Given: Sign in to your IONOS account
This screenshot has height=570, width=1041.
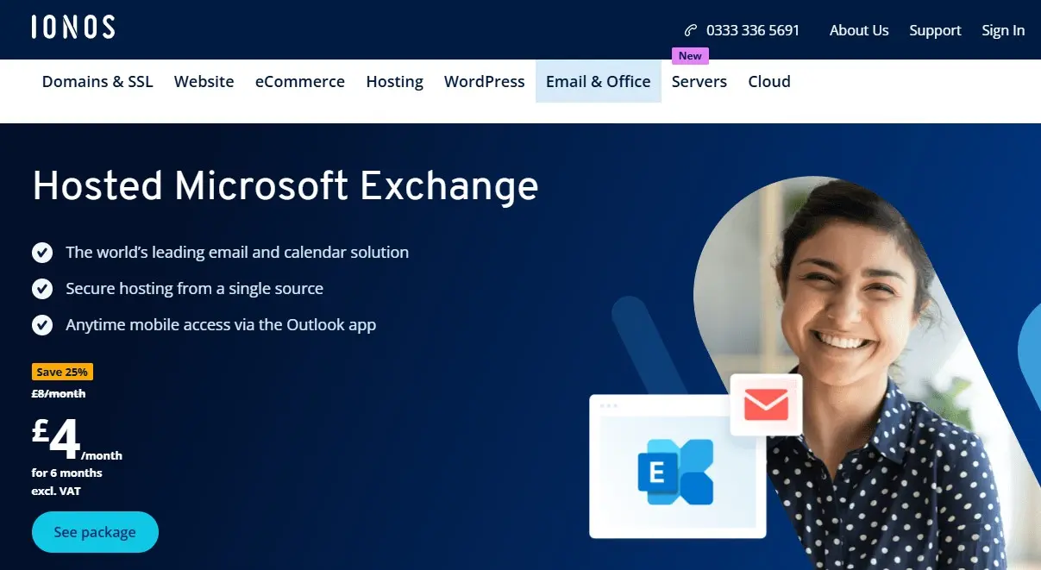Looking at the screenshot, I should coord(1003,29).
